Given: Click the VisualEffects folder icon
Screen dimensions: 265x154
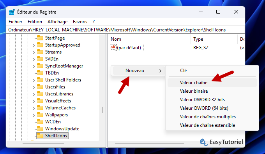Looking at the screenshot, I should click(40, 101).
